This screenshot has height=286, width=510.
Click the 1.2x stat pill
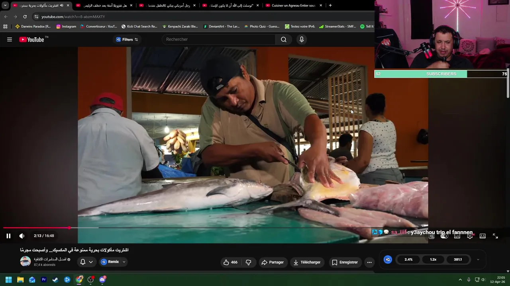click(x=433, y=259)
